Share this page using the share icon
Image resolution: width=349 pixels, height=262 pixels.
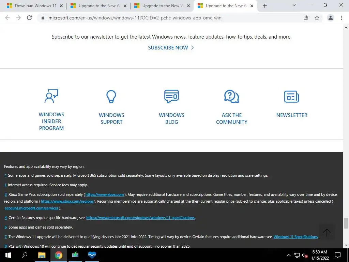pos(306,18)
